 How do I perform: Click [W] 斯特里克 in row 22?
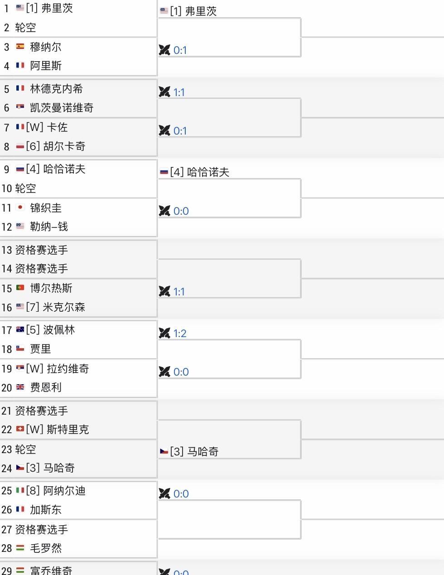click(57, 430)
